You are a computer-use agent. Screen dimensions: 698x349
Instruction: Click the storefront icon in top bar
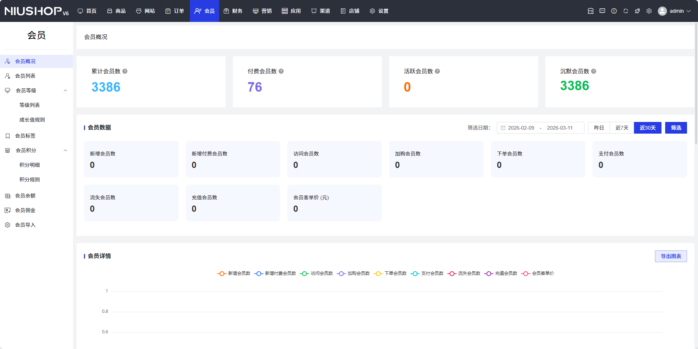point(591,11)
